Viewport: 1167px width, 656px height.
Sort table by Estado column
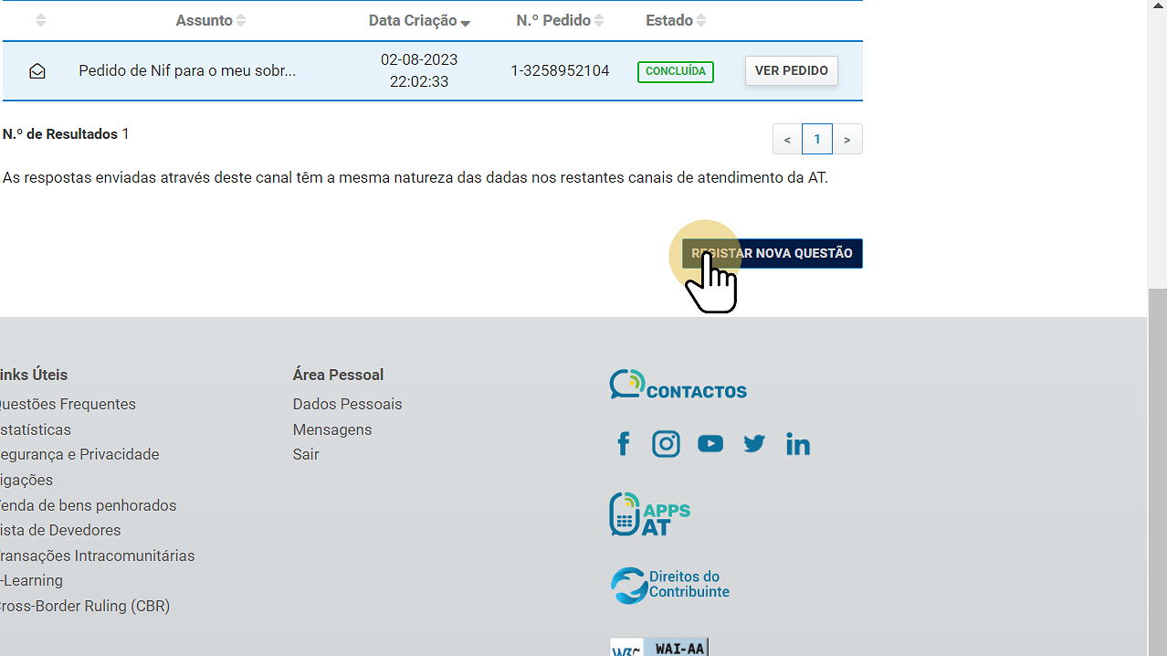coord(676,20)
